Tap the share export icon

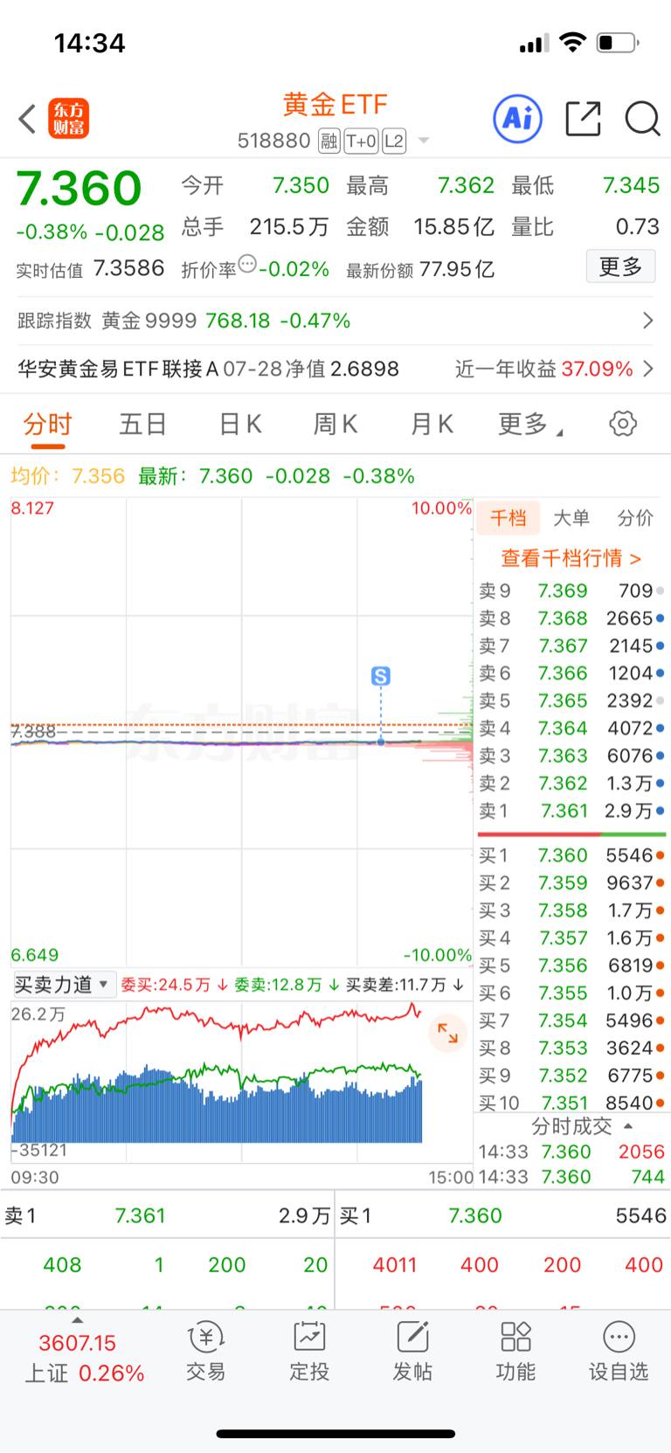point(583,118)
